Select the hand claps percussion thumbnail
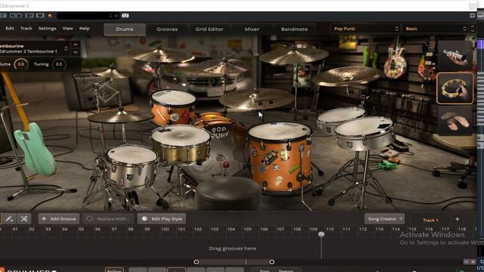This screenshot has width=484, height=272. click(x=455, y=121)
